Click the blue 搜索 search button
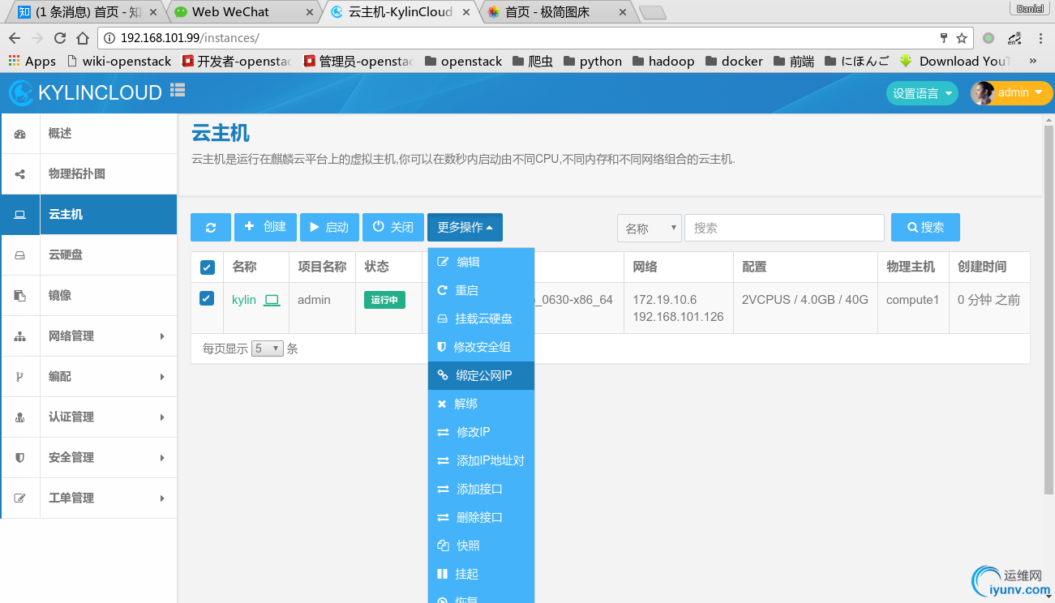1055x603 pixels. coord(925,228)
